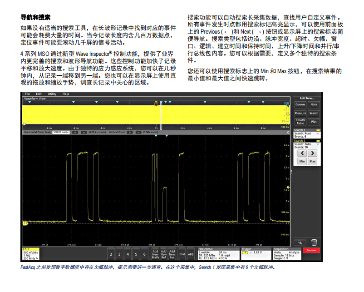Open the Horizontal settings badge
Screen dimensions: 364x292
pos(218,254)
